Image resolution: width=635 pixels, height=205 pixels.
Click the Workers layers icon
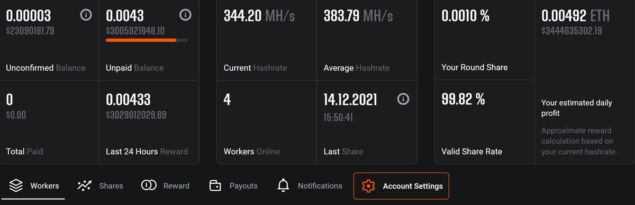(x=16, y=185)
